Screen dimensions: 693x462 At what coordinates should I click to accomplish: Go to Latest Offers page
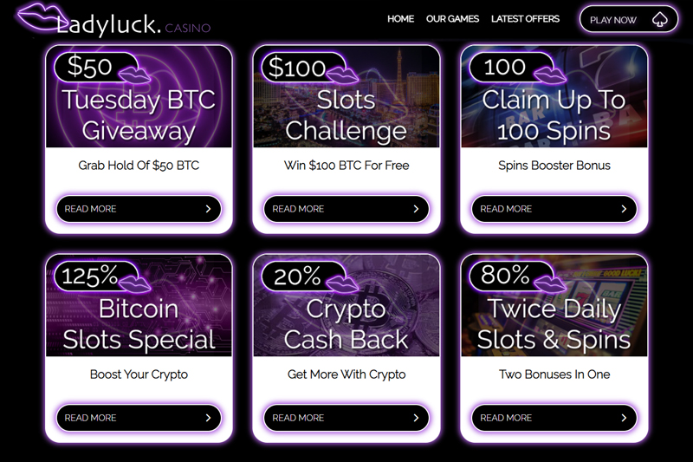coord(525,19)
